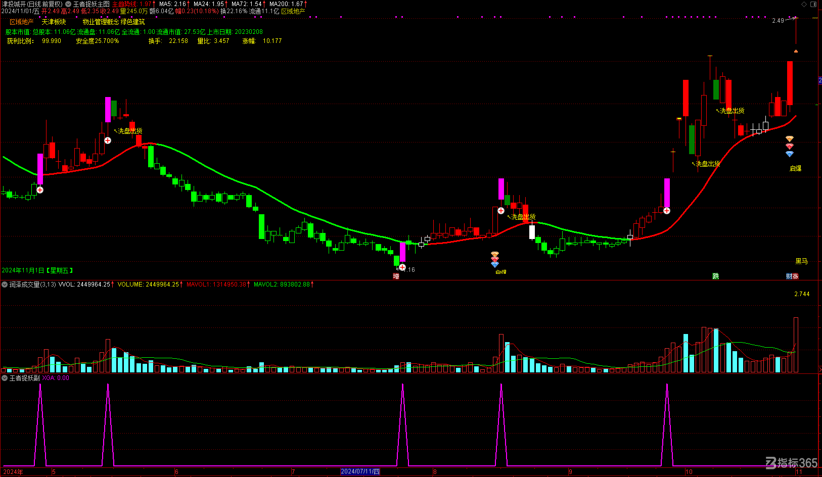Click the 财涨 marker at chart bottom right
Screen dimensions: 822x477
(792, 276)
